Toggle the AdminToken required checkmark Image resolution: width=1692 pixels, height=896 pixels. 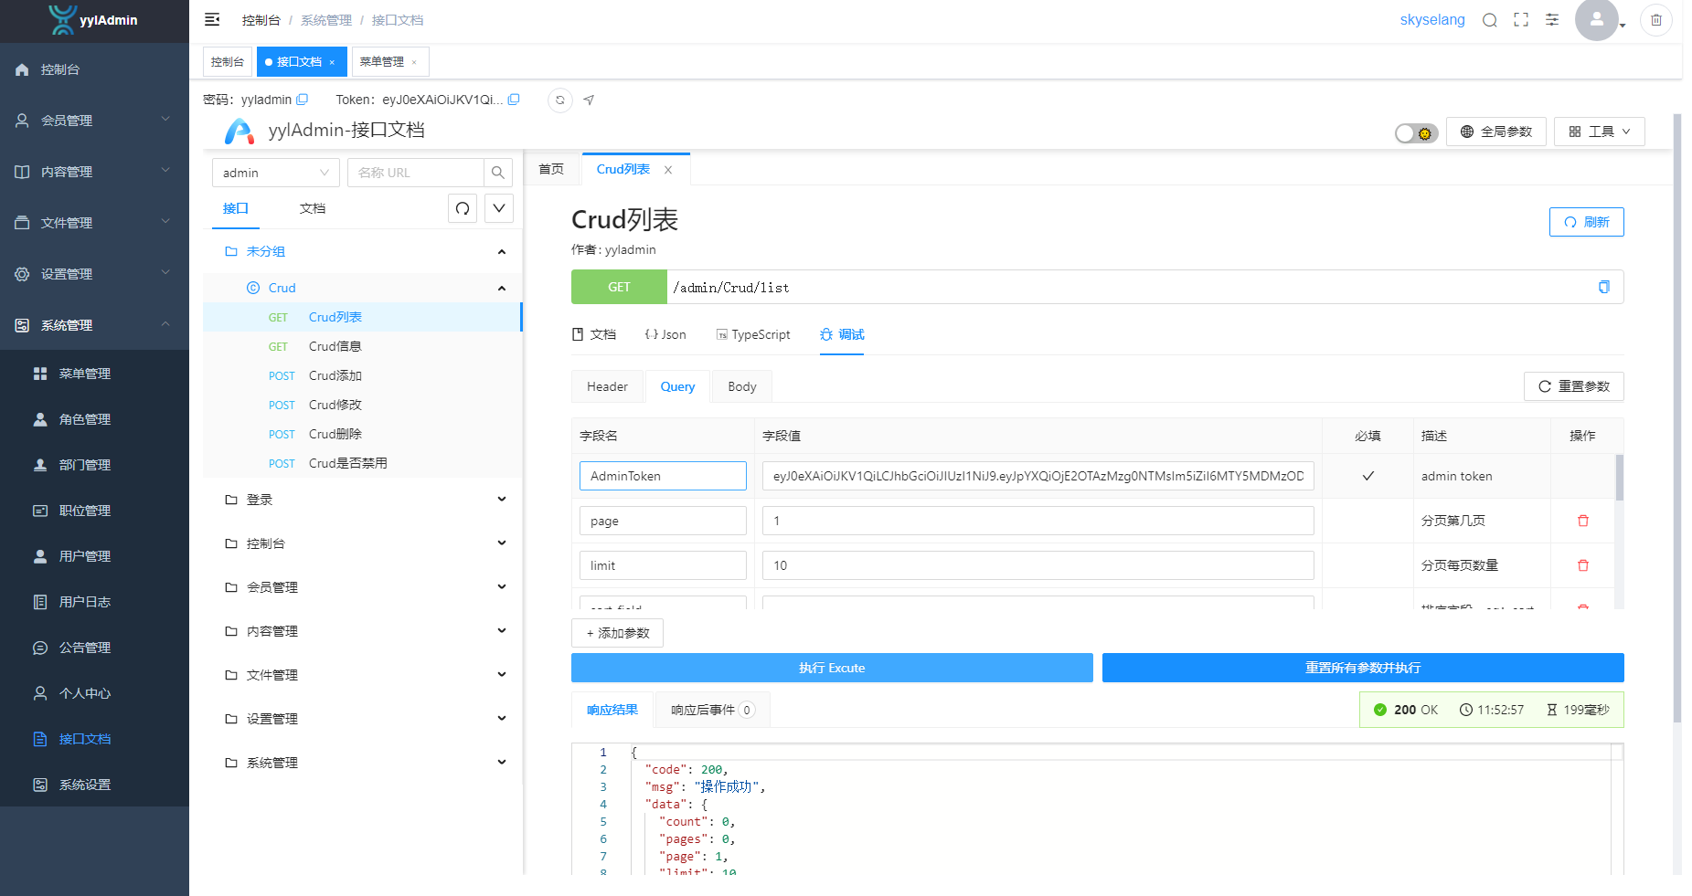point(1367,476)
